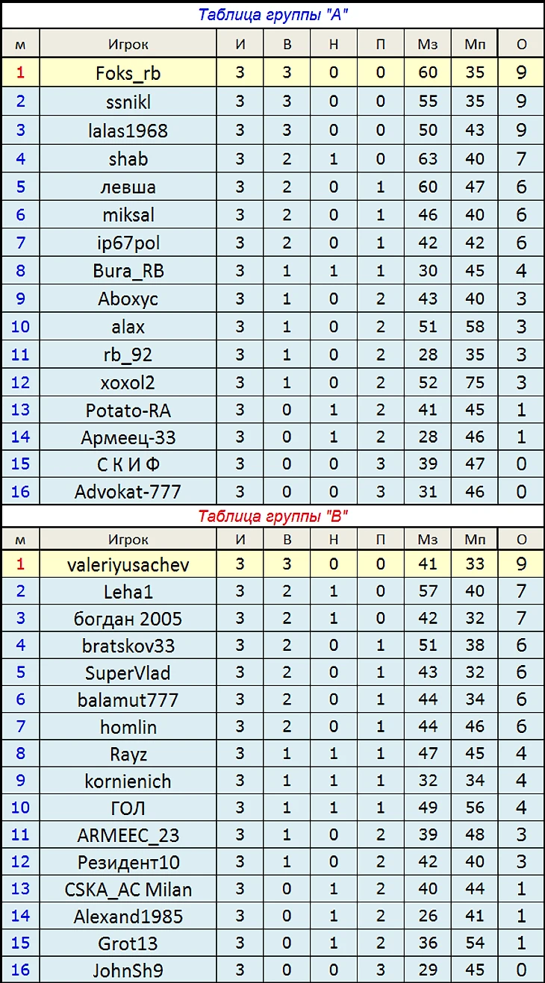The height and width of the screenshot is (983, 545).
Task: Click player name homlin
Action: click(x=128, y=727)
